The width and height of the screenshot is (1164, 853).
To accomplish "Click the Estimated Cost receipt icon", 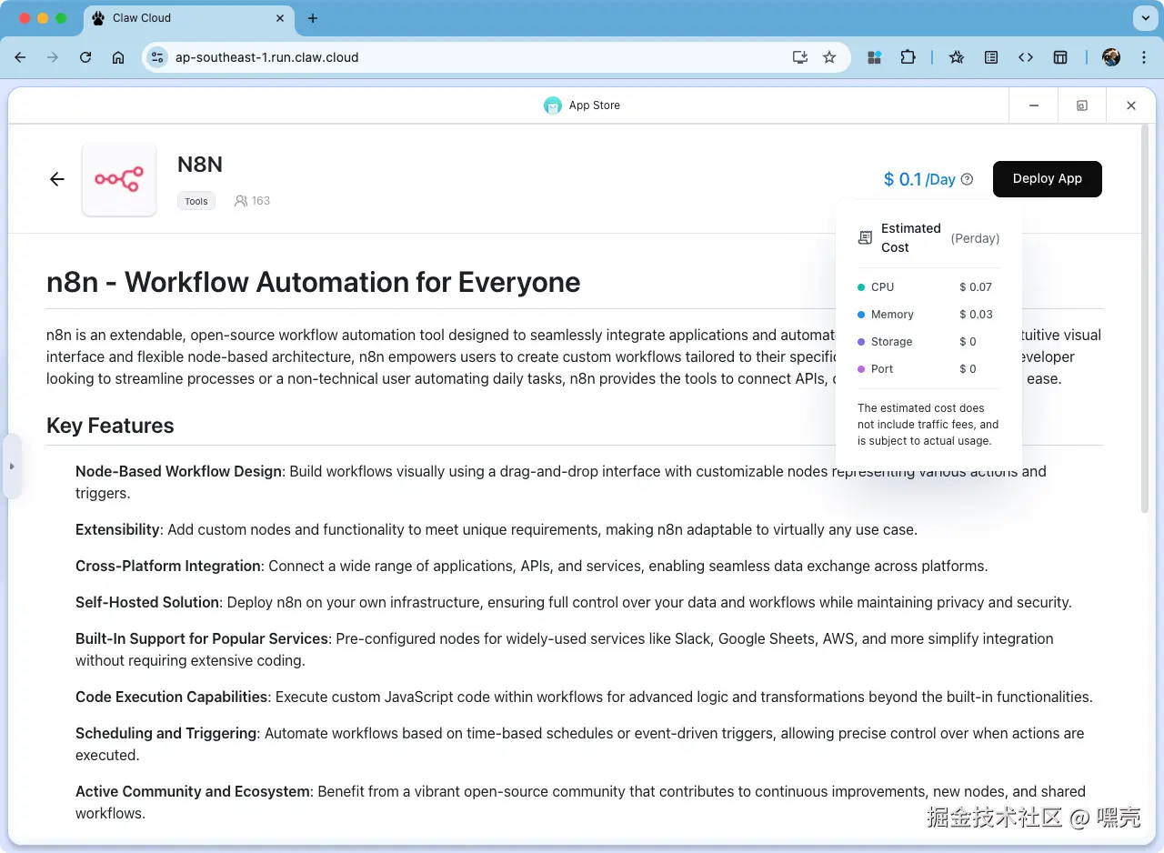I will 865,238.
